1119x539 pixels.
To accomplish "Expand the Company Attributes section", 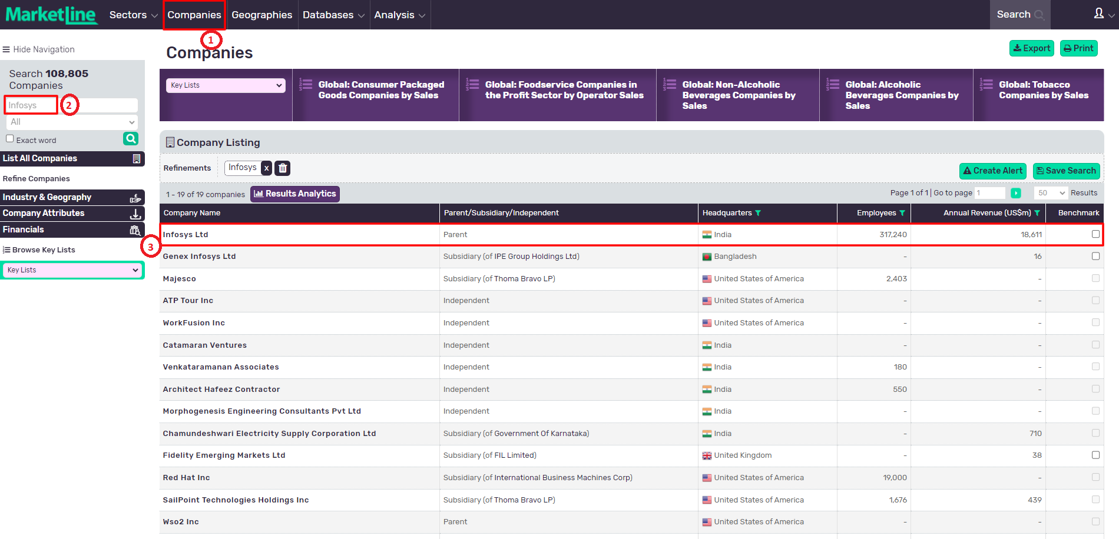I will click(x=72, y=213).
